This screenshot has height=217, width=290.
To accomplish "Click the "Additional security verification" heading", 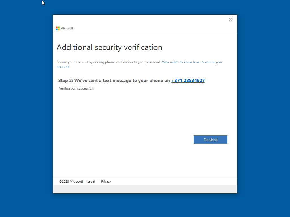I will click(109, 47).
